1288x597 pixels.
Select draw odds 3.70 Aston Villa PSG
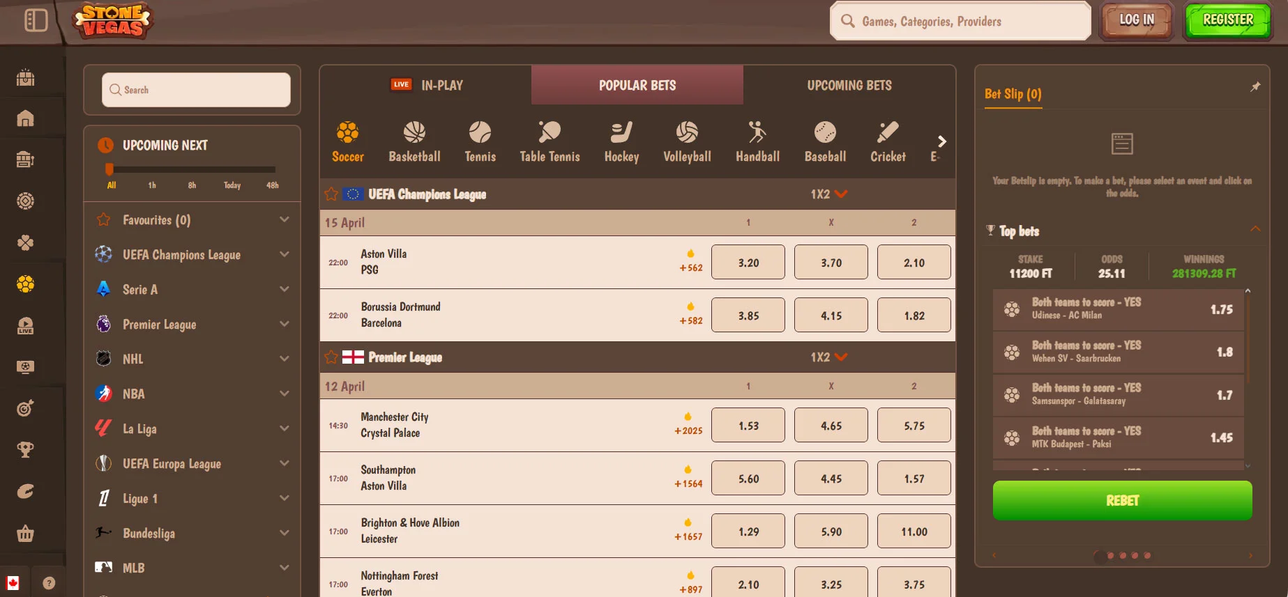tap(831, 263)
